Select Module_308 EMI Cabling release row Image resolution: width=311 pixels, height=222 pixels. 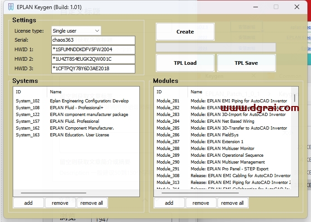pos(222,176)
